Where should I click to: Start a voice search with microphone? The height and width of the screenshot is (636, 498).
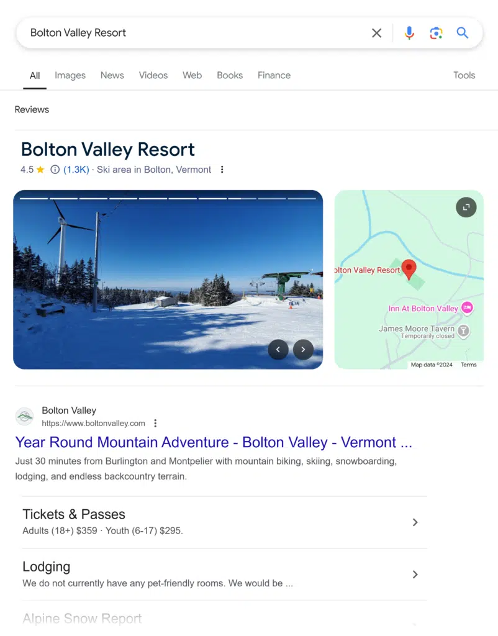click(409, 33)
